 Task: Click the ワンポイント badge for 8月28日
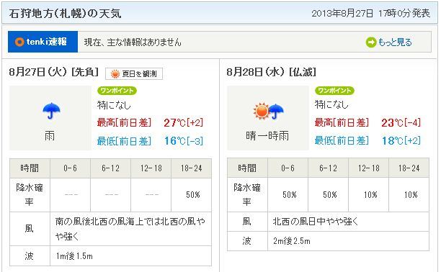pyautogui.click(x=334, y=91)
